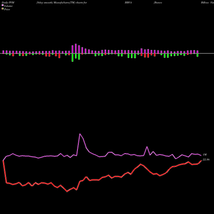Click the tallest magenta volume bar peak
The width and height of the screenshot is (214, 214).
click(76, 49)
